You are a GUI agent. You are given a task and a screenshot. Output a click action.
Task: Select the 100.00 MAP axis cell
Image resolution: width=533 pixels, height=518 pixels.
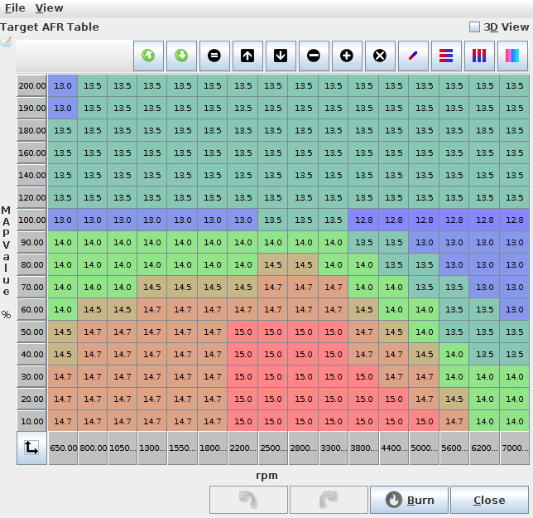pyautogui.click(x=32, y=220)
